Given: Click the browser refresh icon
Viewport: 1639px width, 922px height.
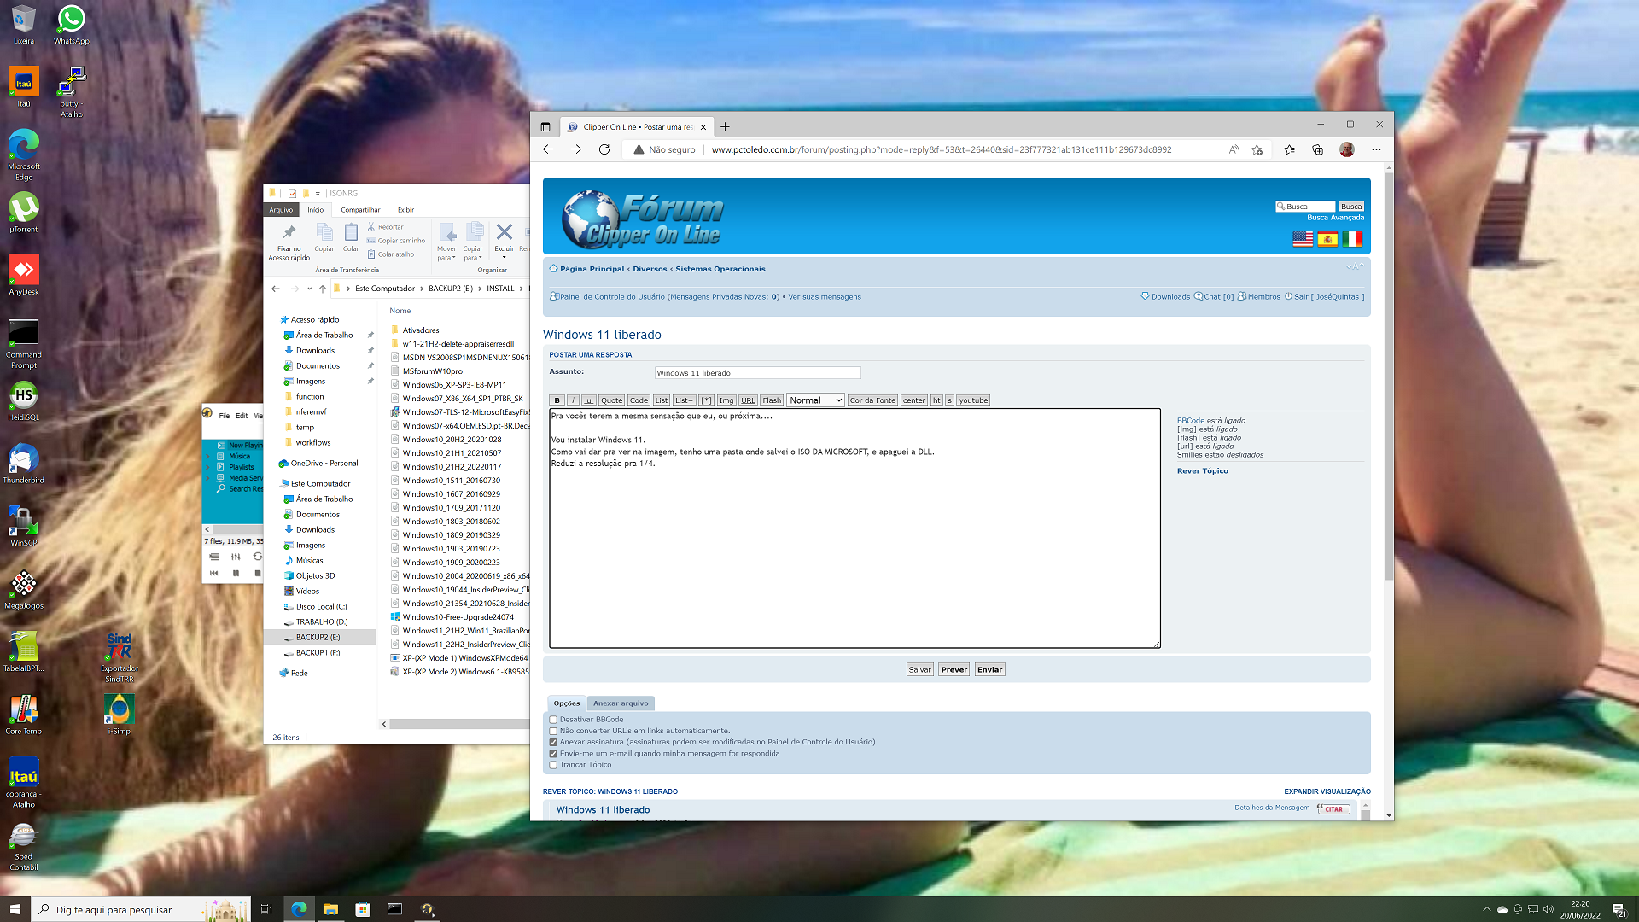Looking at the screenshot, I should pos(604,149).
